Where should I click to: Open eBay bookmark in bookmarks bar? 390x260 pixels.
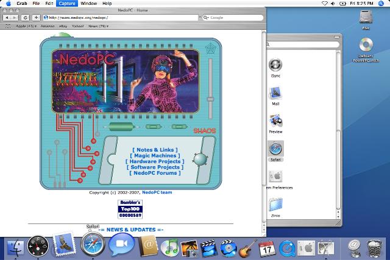(x=63, y=26)
